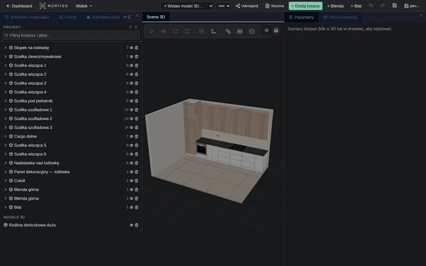This screenshot has width=426, height=266.
Task: Click the Dodaj korpus button
Action: tap(305, 6)
